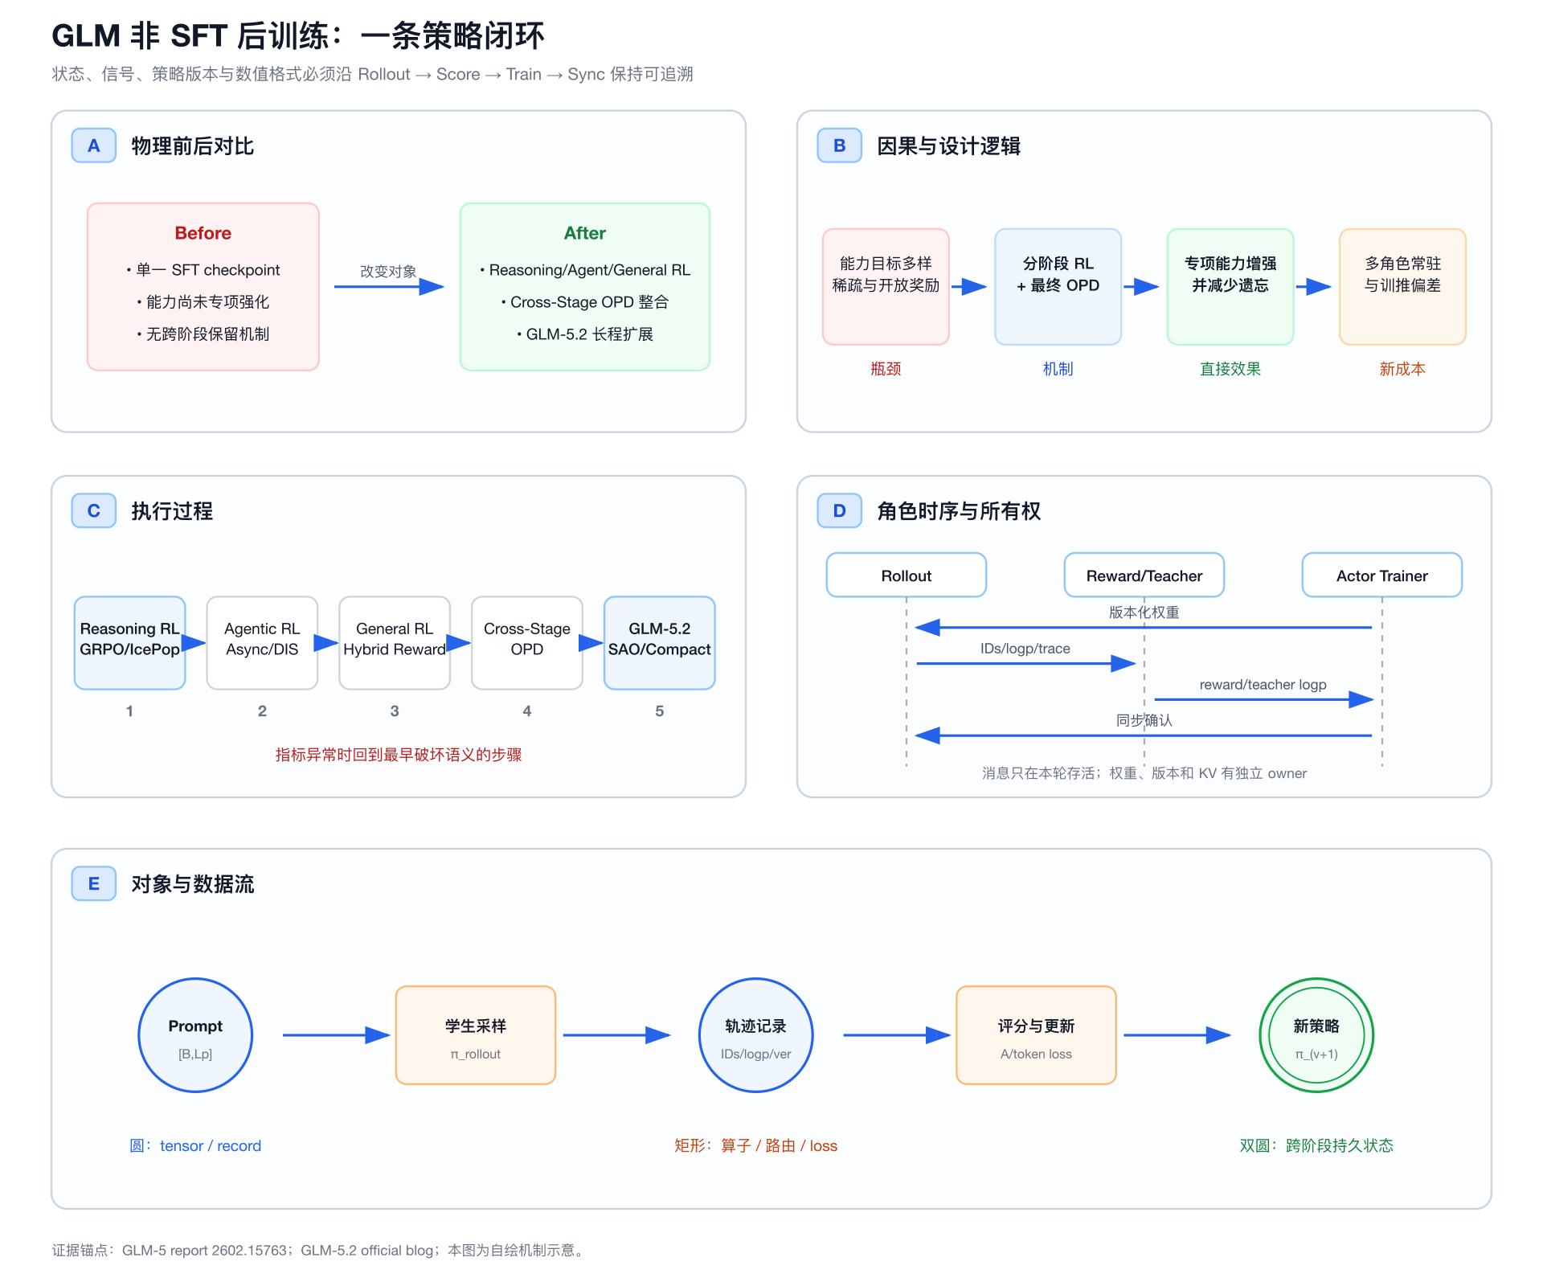Click the GLM-5.2 长程扩展 bullet

click(x=585, y=334)
